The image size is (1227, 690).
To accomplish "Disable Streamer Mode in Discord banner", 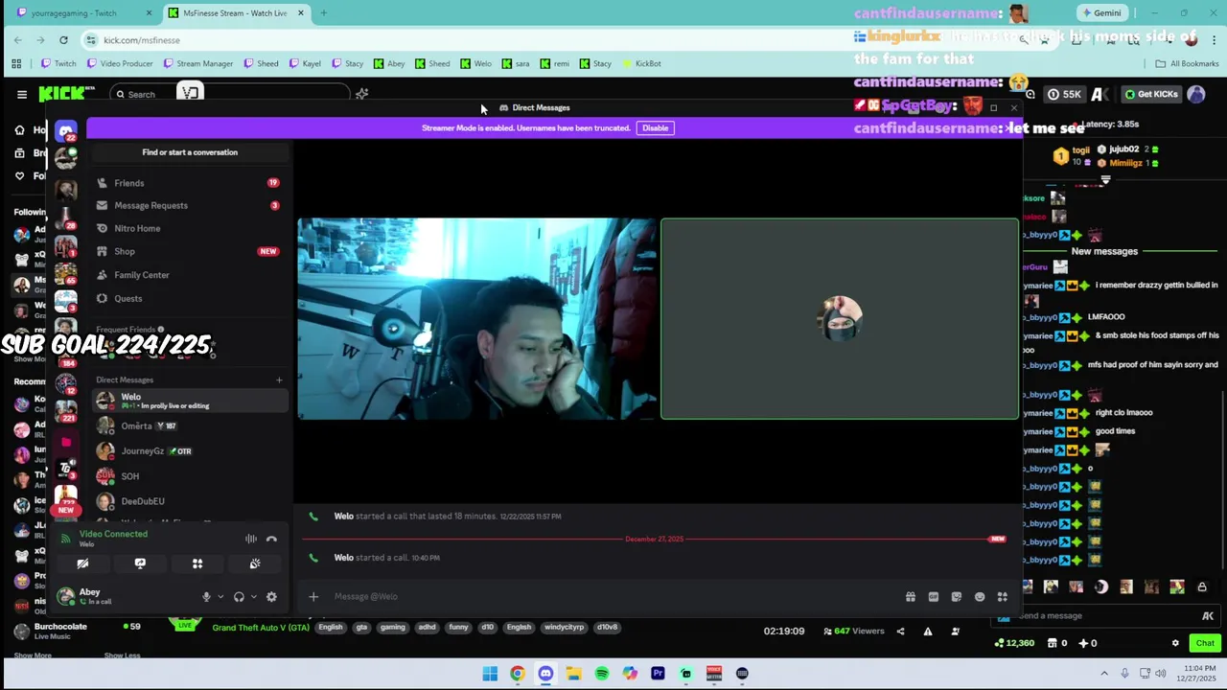I will tap(655, 127).
